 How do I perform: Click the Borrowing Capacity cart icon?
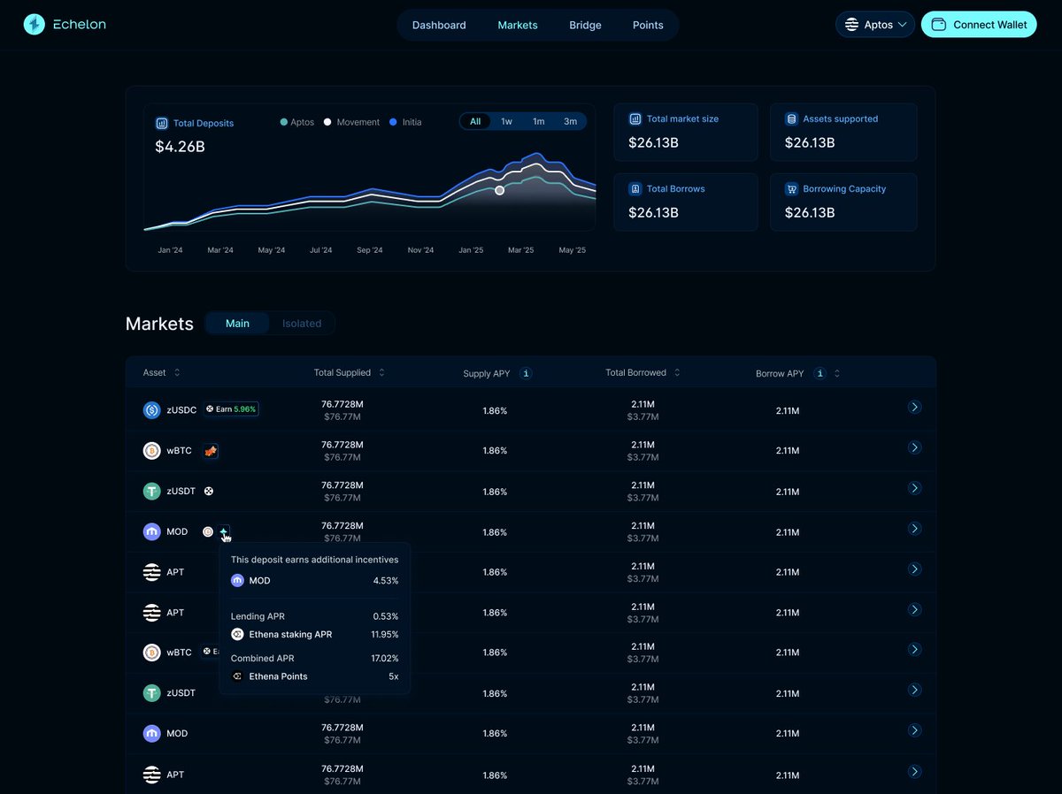click(x=791, y=188)
